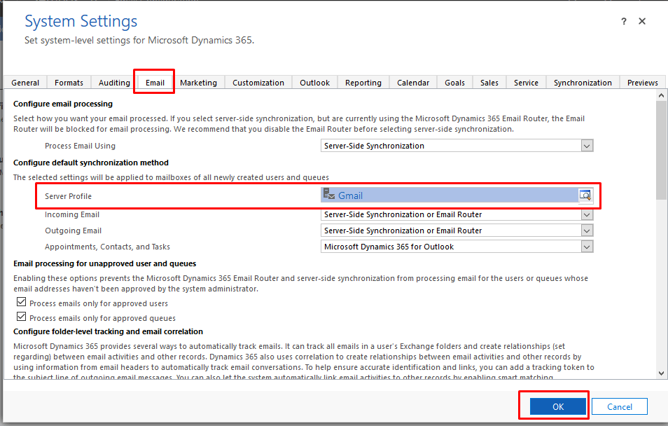Switch to the General tab
668x426 pixels.
click(x=25, y=83)
